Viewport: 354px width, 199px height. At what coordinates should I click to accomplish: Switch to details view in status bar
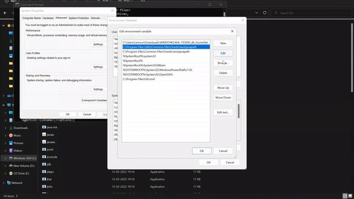[x=345, y=196]
